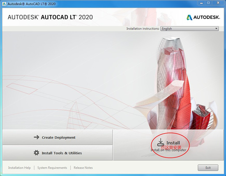The image size is (226, 176).
Task: Click the Install download icon
Action: 161,142
